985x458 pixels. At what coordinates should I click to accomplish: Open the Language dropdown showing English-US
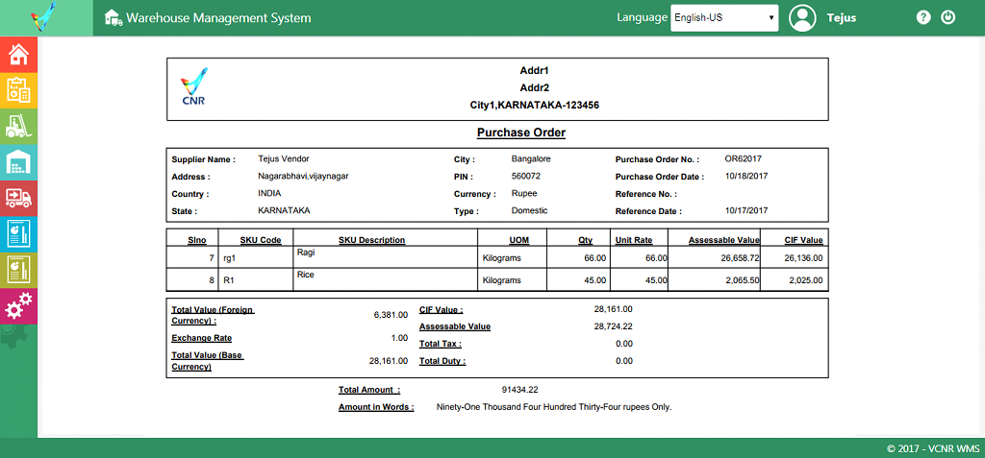724,18
